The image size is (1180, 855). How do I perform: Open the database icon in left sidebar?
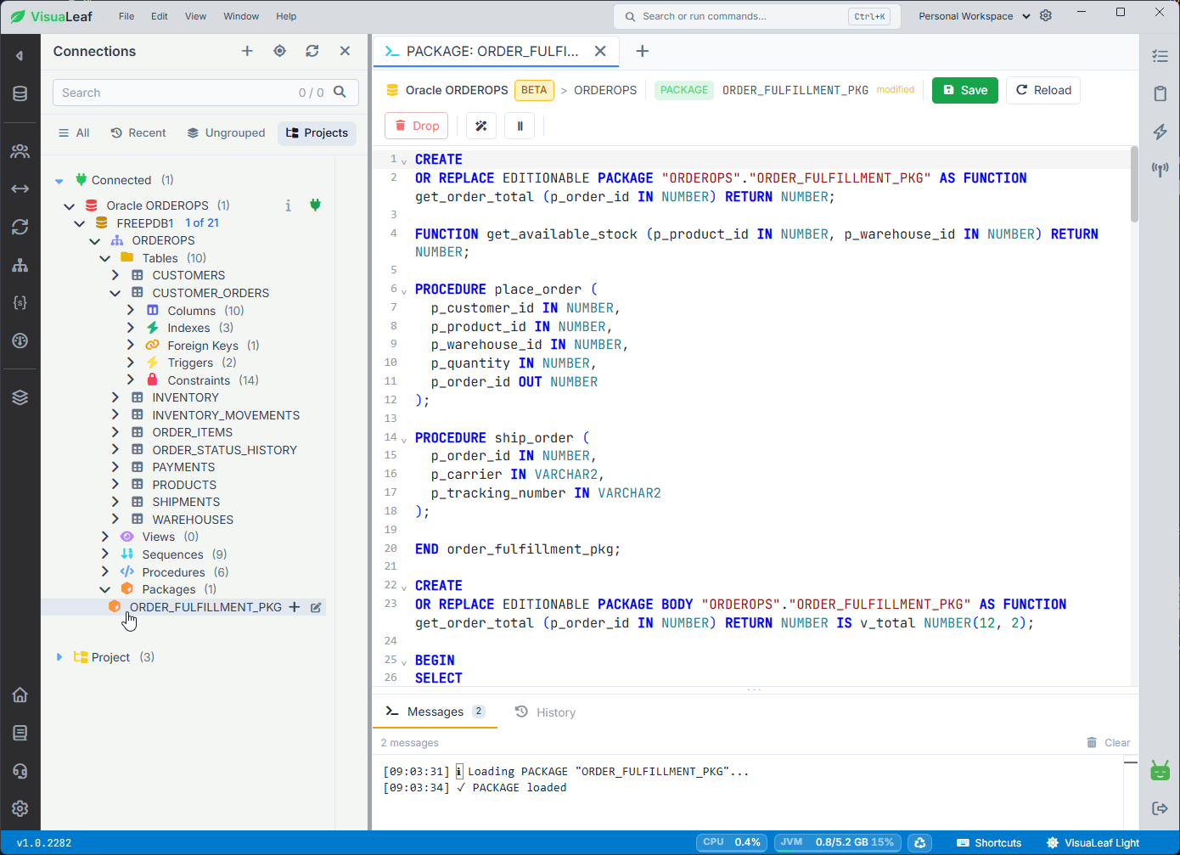coord(20,93)
